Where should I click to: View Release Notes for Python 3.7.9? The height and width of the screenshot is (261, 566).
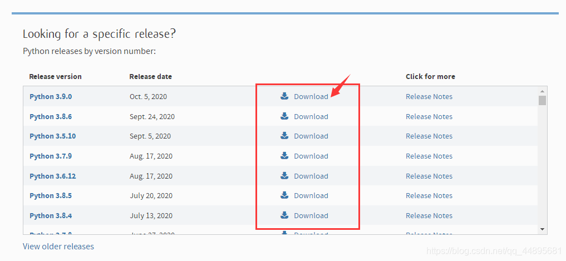[x=429, y=156]
